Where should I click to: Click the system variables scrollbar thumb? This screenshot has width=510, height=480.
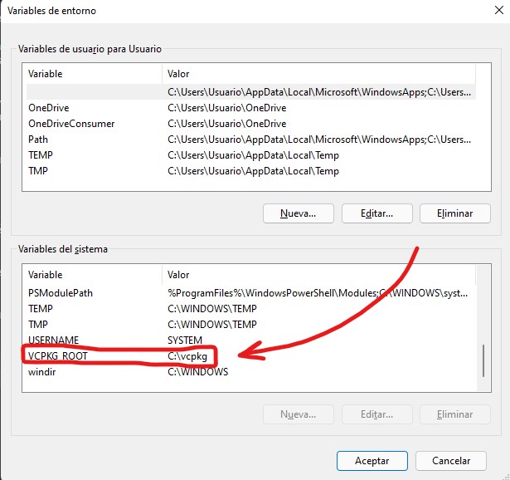coord(483,360)
